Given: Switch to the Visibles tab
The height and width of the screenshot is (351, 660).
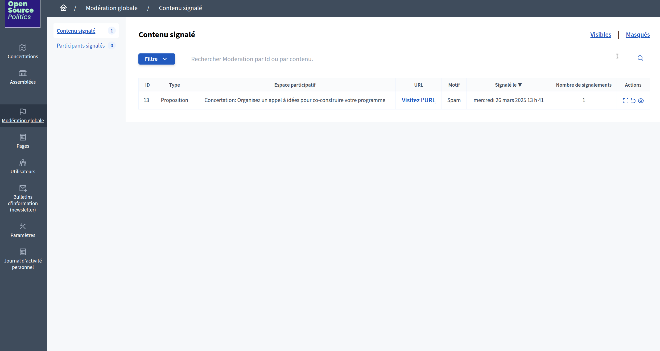Looking at the screenshot, I should point(601,35).
